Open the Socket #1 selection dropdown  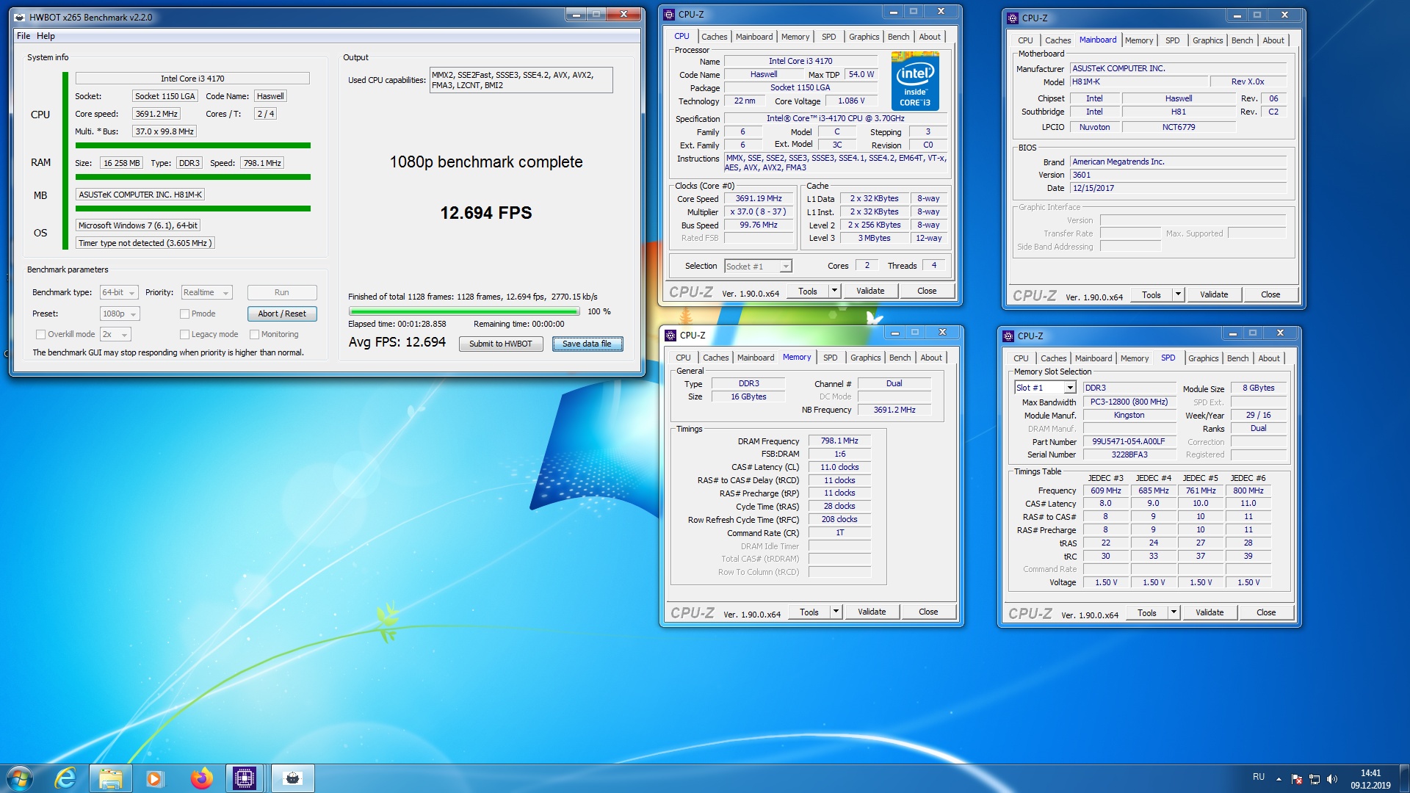pyautogui.click(x=758, y=267)
